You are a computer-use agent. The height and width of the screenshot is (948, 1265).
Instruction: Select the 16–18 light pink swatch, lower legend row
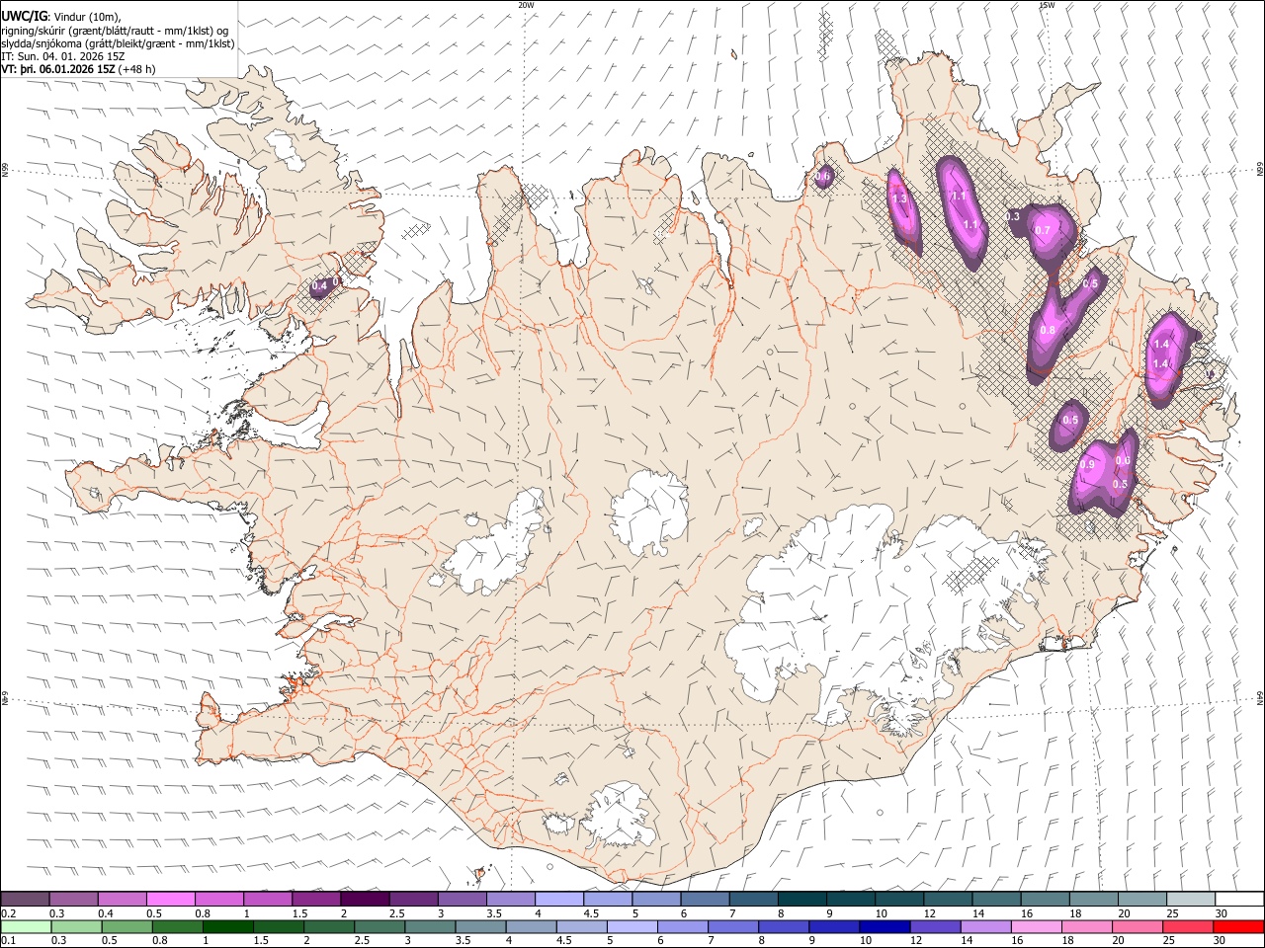coord(1037,926)
